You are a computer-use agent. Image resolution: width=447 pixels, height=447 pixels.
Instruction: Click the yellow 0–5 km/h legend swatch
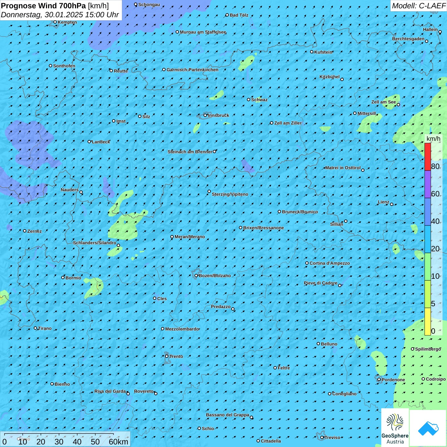[428, 322]
